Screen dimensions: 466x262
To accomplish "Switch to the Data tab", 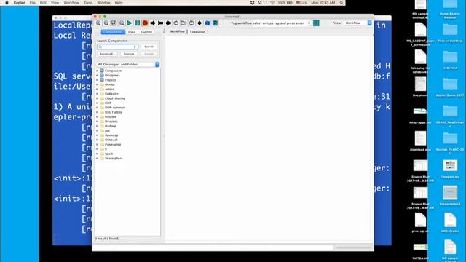I will 132,32.
